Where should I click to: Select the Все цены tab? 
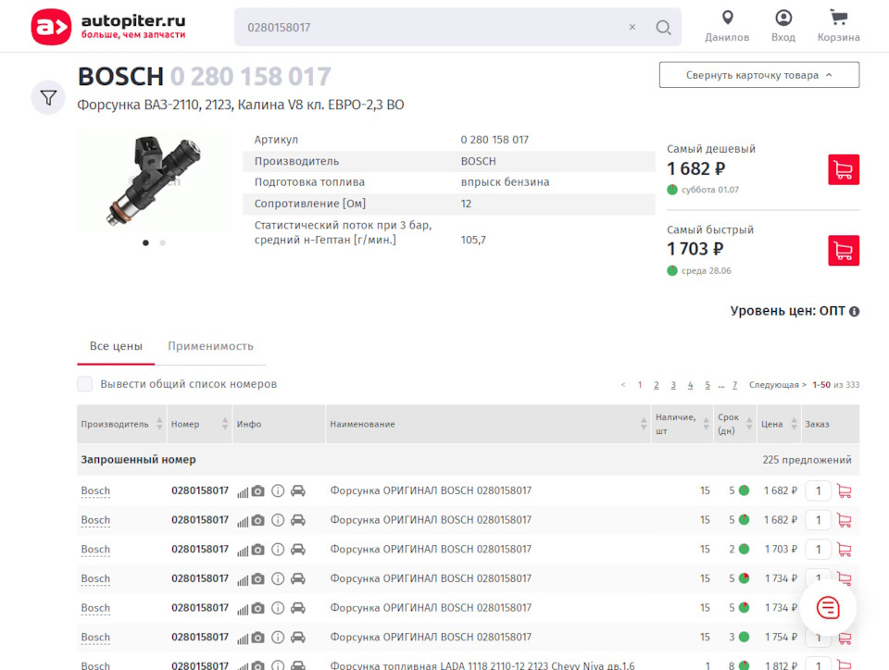click(116, 346)
